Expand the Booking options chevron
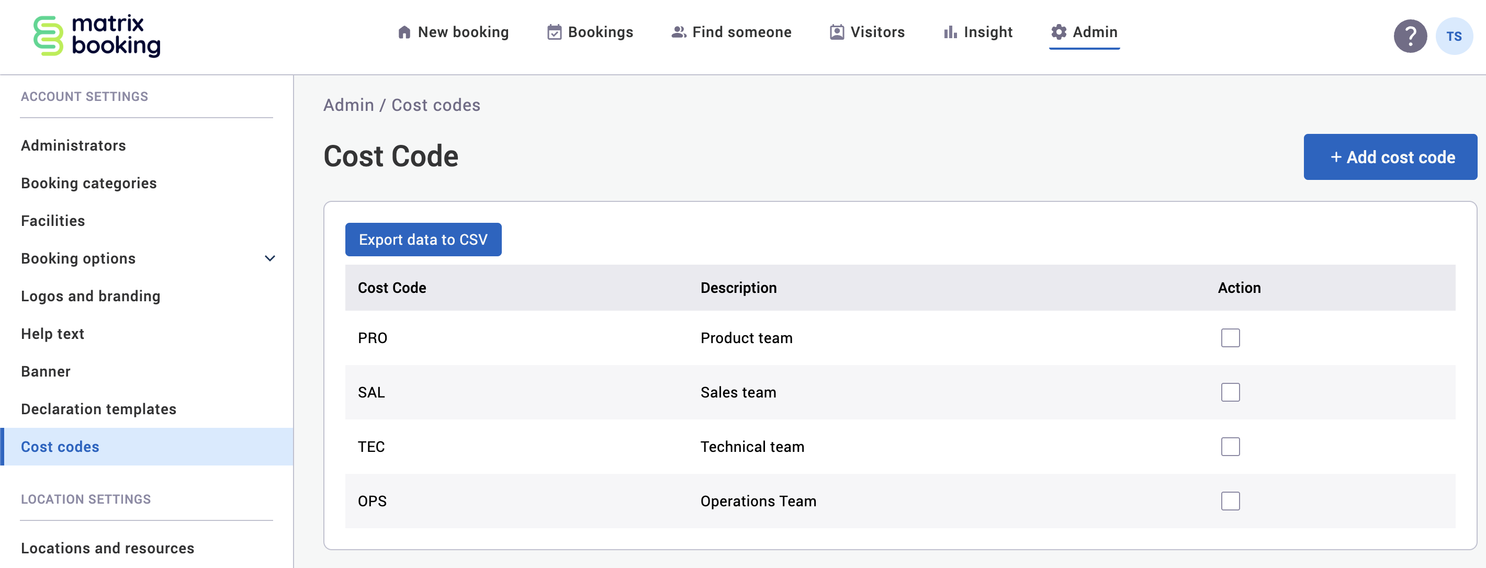 pos(269,258)
